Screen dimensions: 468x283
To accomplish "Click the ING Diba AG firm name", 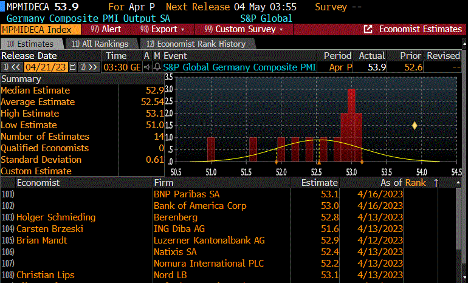I will point(179,229).
